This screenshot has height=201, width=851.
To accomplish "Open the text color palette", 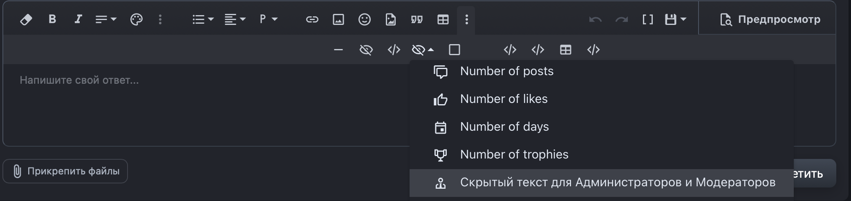I will click(x=136, y=20).
